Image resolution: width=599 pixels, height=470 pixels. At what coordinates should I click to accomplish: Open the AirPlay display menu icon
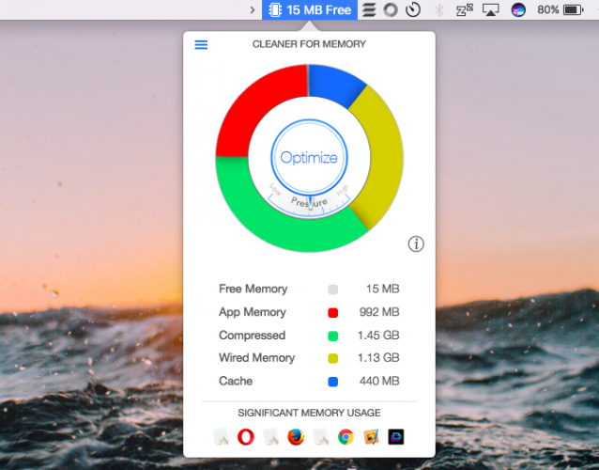pyautogui.click(x=490, y=10)
